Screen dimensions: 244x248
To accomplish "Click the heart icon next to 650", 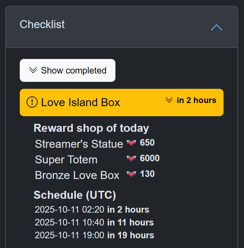I will [x=131, y=143].
